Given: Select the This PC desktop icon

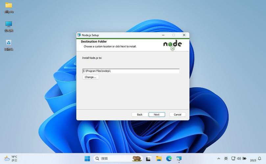Looking at the screenshot, I should coord(9,27).
